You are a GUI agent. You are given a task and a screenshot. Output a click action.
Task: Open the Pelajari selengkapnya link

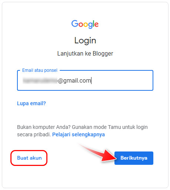pos(79,134)
